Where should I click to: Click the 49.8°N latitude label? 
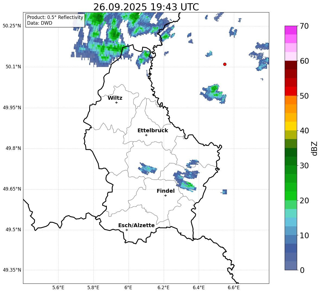click(x=13, y=148)
